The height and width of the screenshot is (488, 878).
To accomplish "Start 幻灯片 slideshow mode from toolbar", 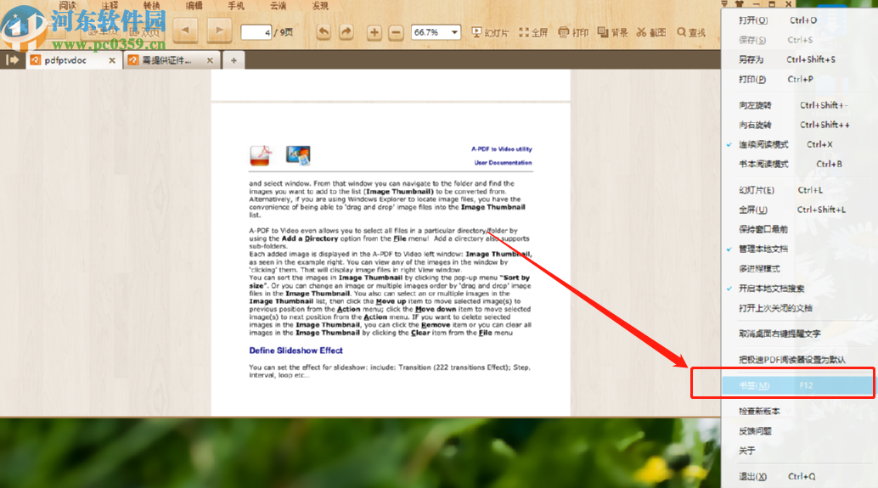I will coord(490,32).
